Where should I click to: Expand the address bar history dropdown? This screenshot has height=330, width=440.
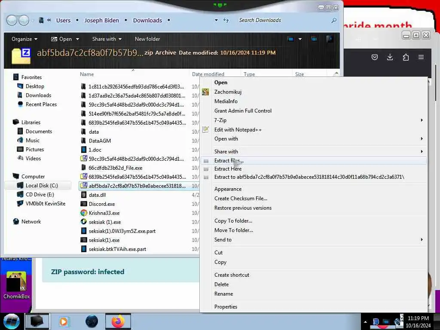216,20
